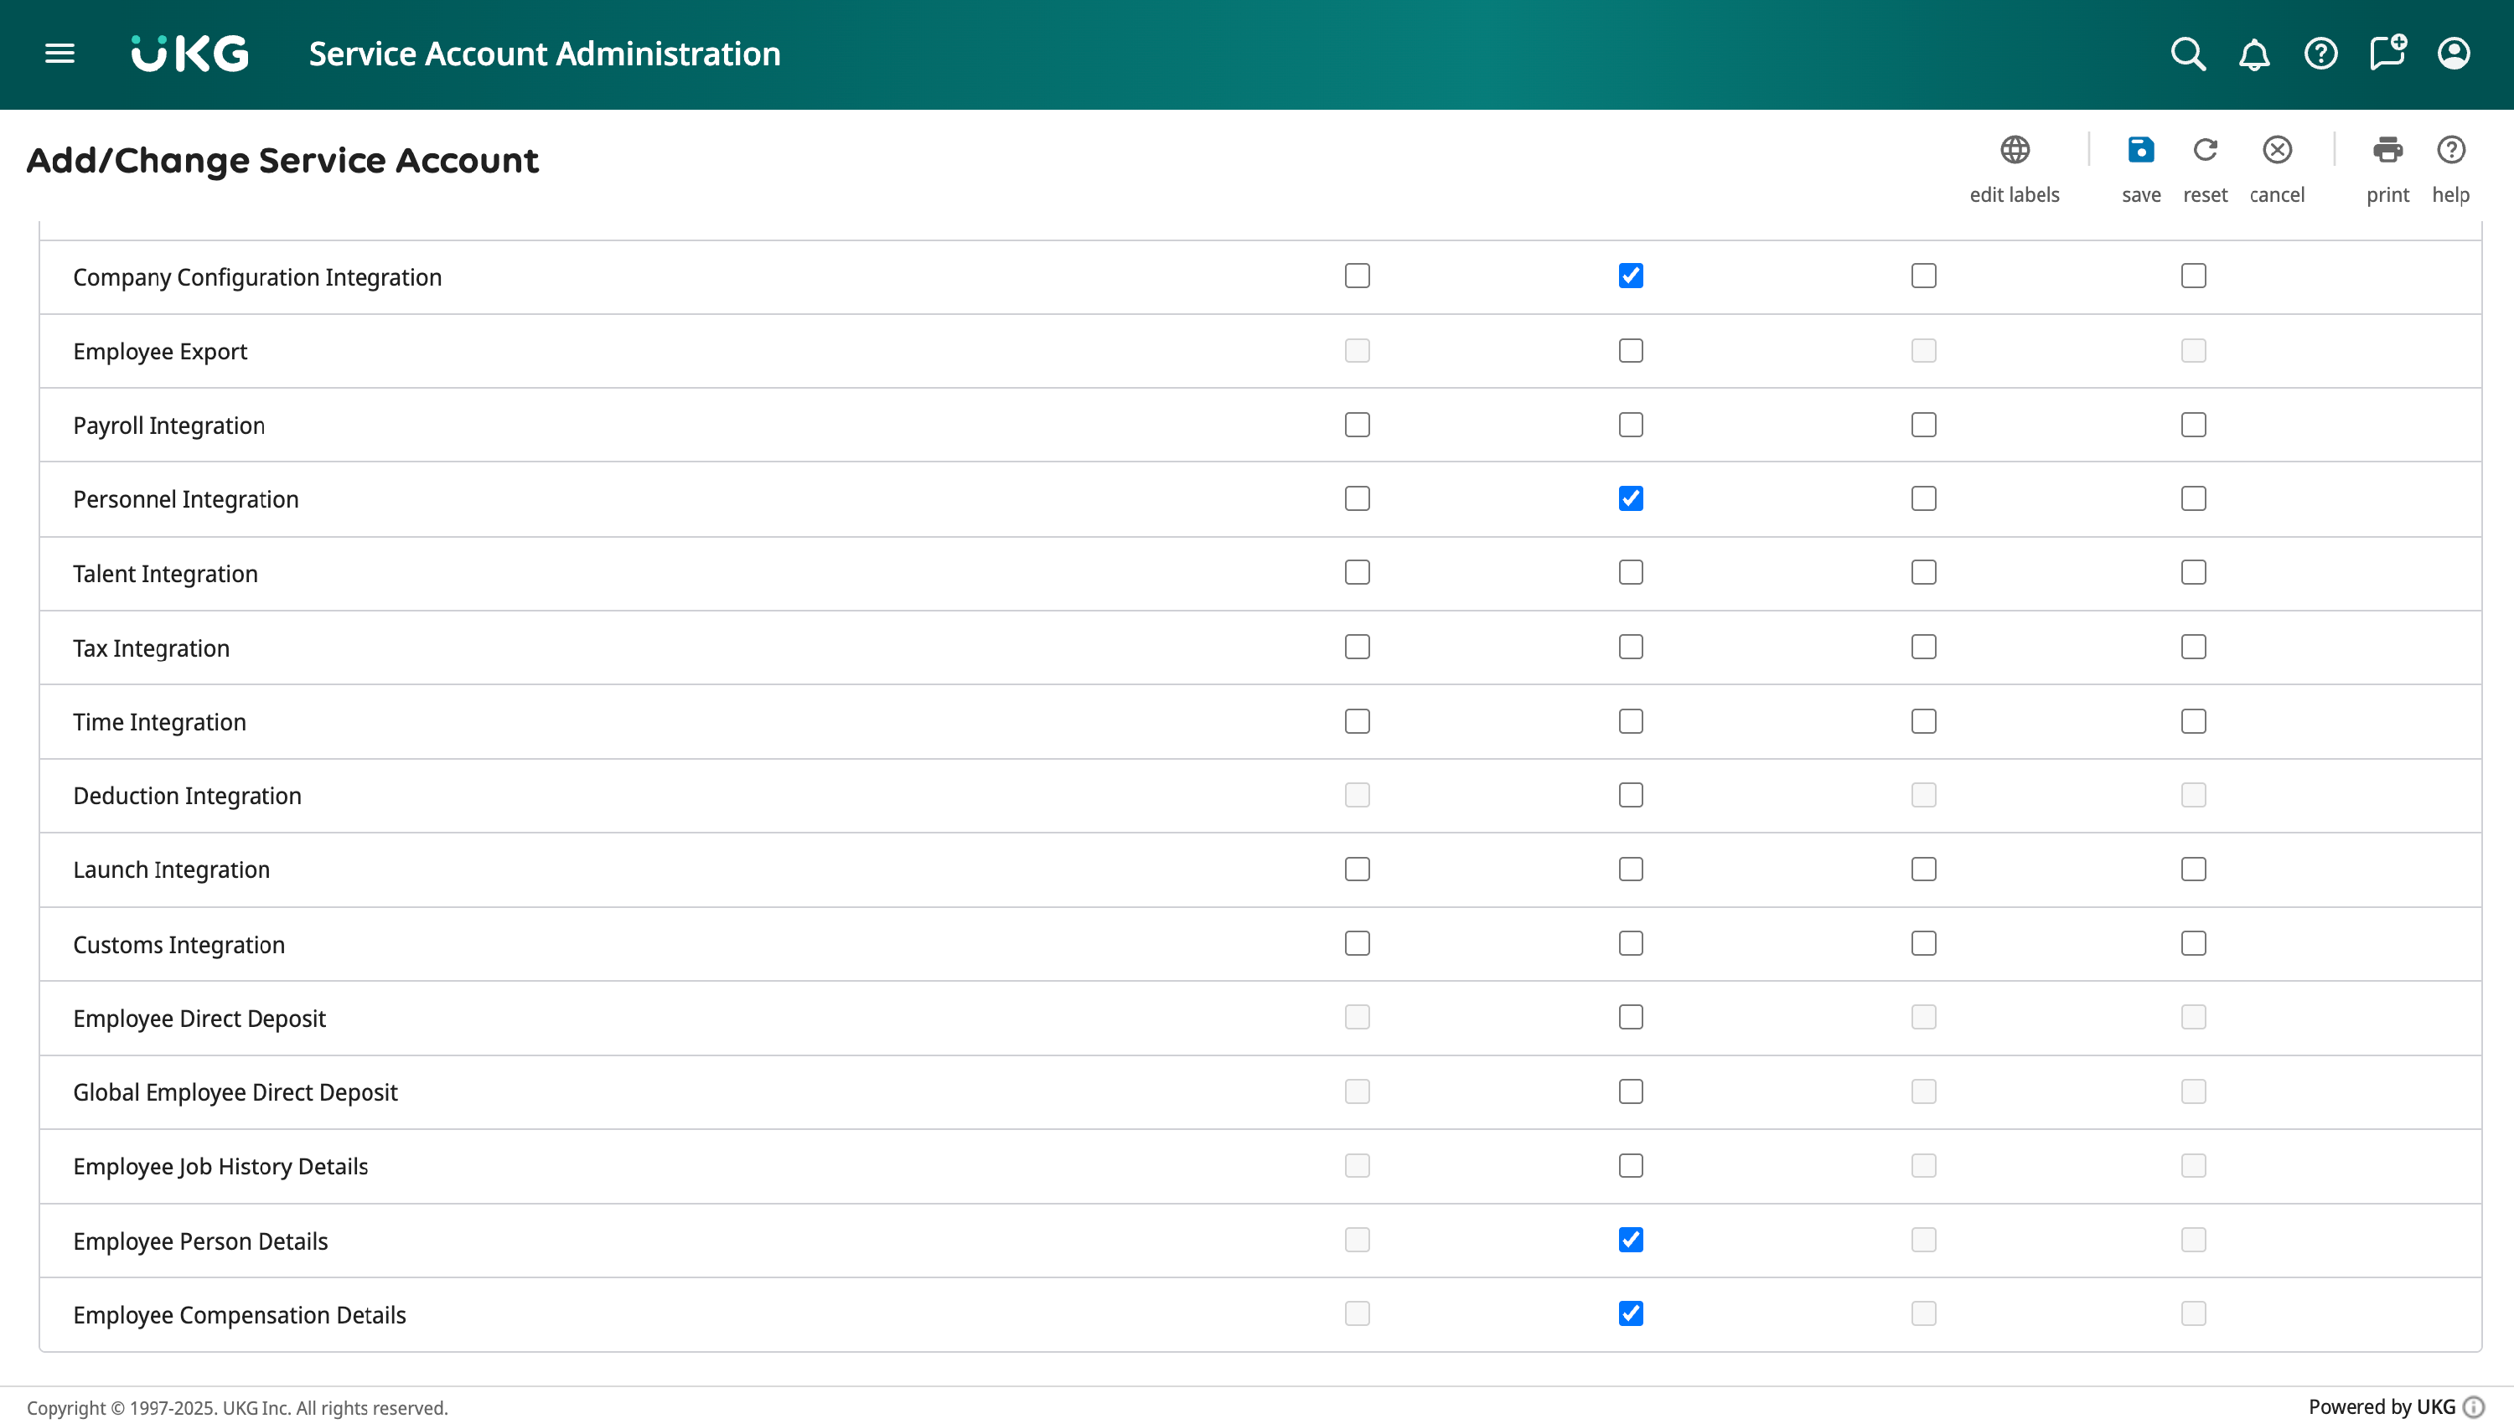2514x1424 pixels.
Task: Uncheck the Personnel Integration checked box
Action: (x=1631, y=498)
